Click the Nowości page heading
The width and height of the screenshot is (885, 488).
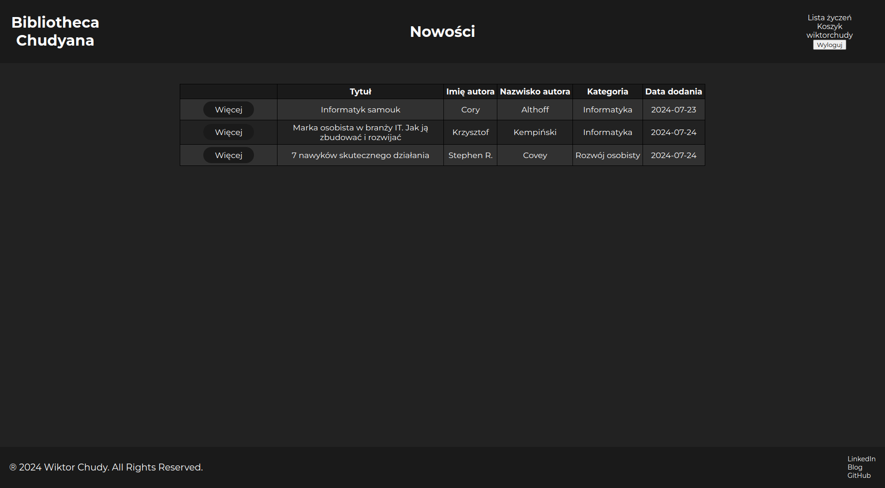[442, 31]
